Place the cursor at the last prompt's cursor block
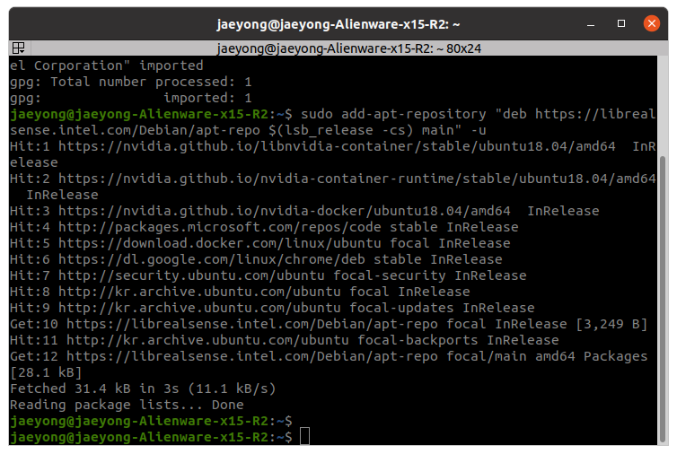The height and width of the screenshot is (454, 677). 304,436
